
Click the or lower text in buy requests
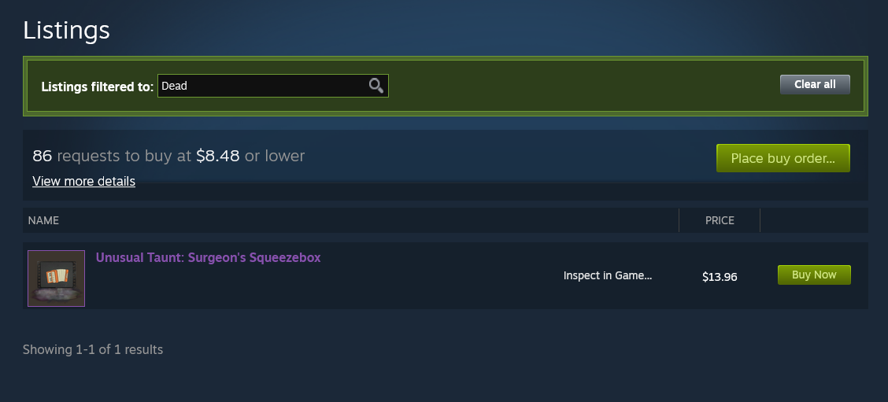pos(275,156)
